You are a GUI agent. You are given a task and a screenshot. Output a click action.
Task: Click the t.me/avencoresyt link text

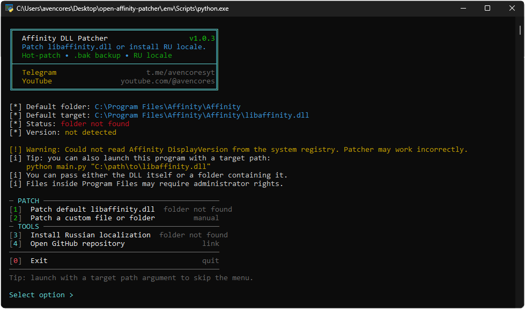point(181,73)
